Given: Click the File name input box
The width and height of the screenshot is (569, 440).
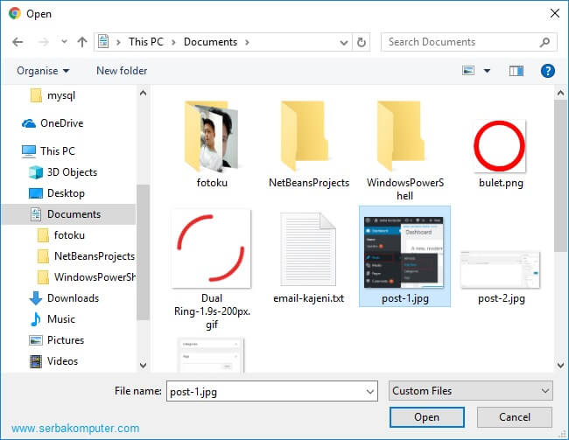Looking at the screenshot, I should 265,391.
